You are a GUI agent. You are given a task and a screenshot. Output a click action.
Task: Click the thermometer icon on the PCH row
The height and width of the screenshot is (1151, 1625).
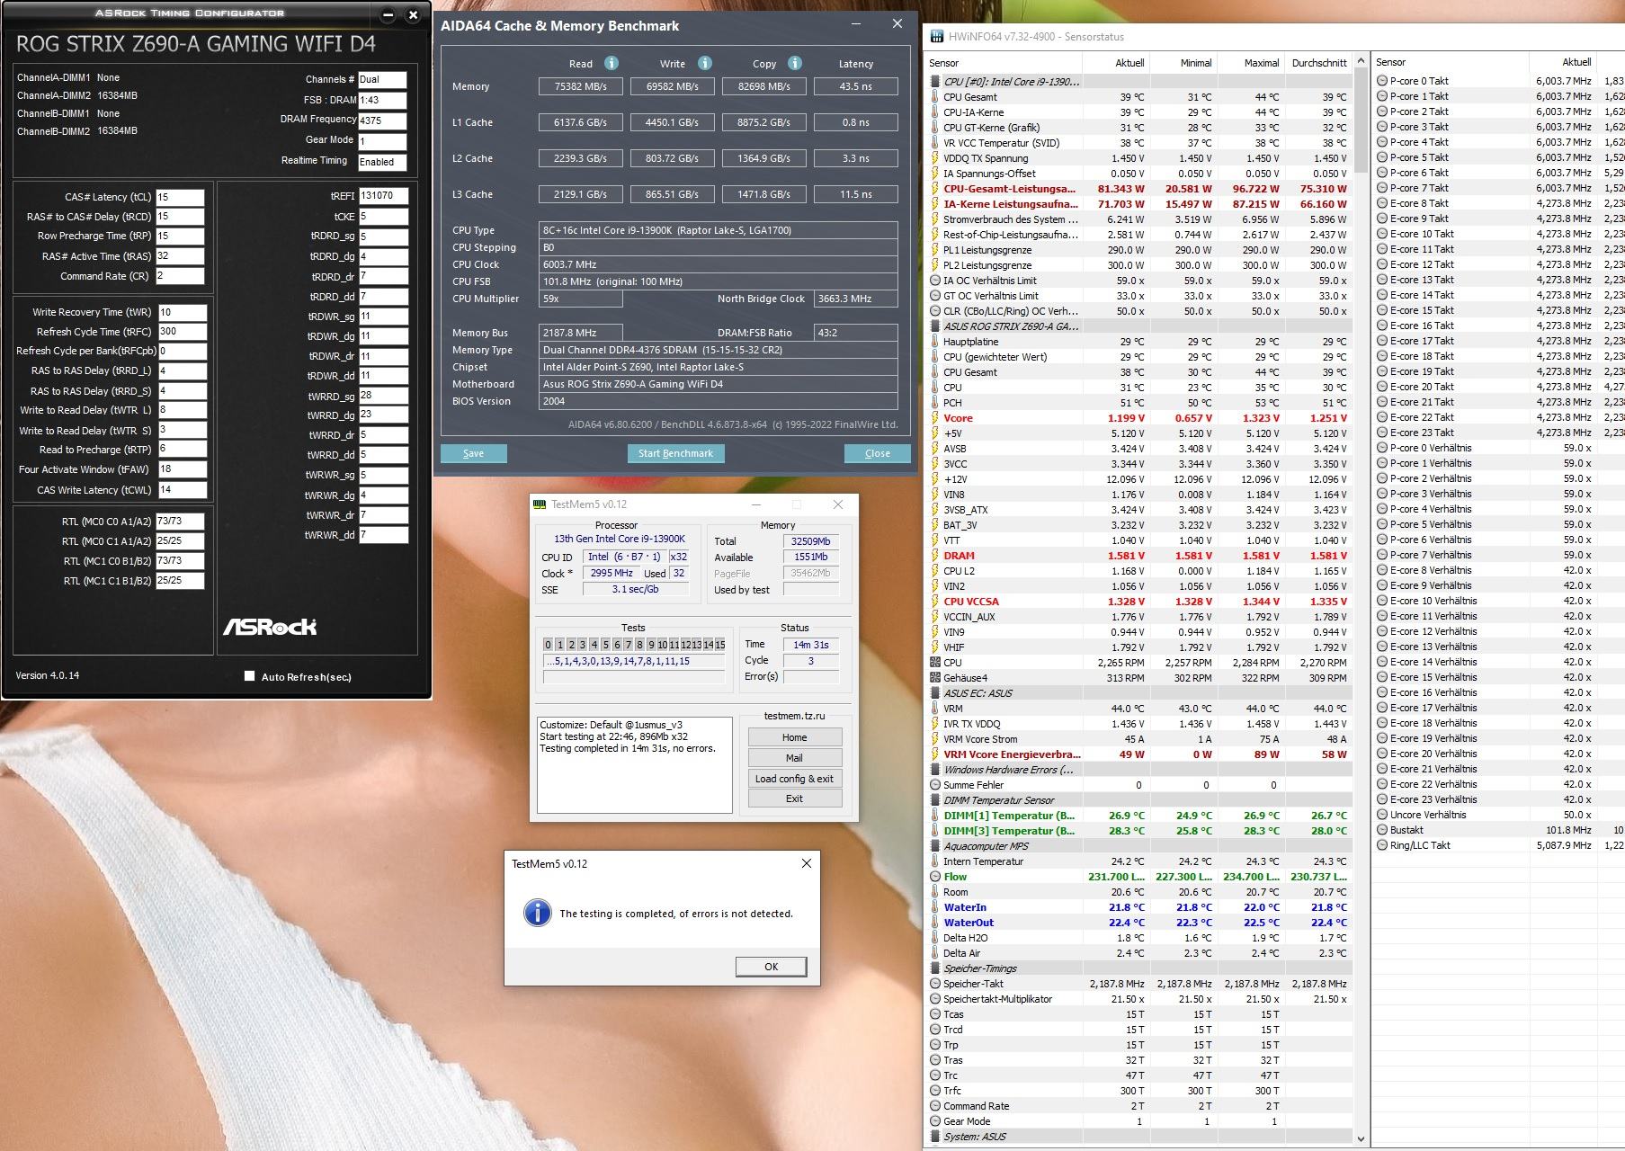coord(935,403)
